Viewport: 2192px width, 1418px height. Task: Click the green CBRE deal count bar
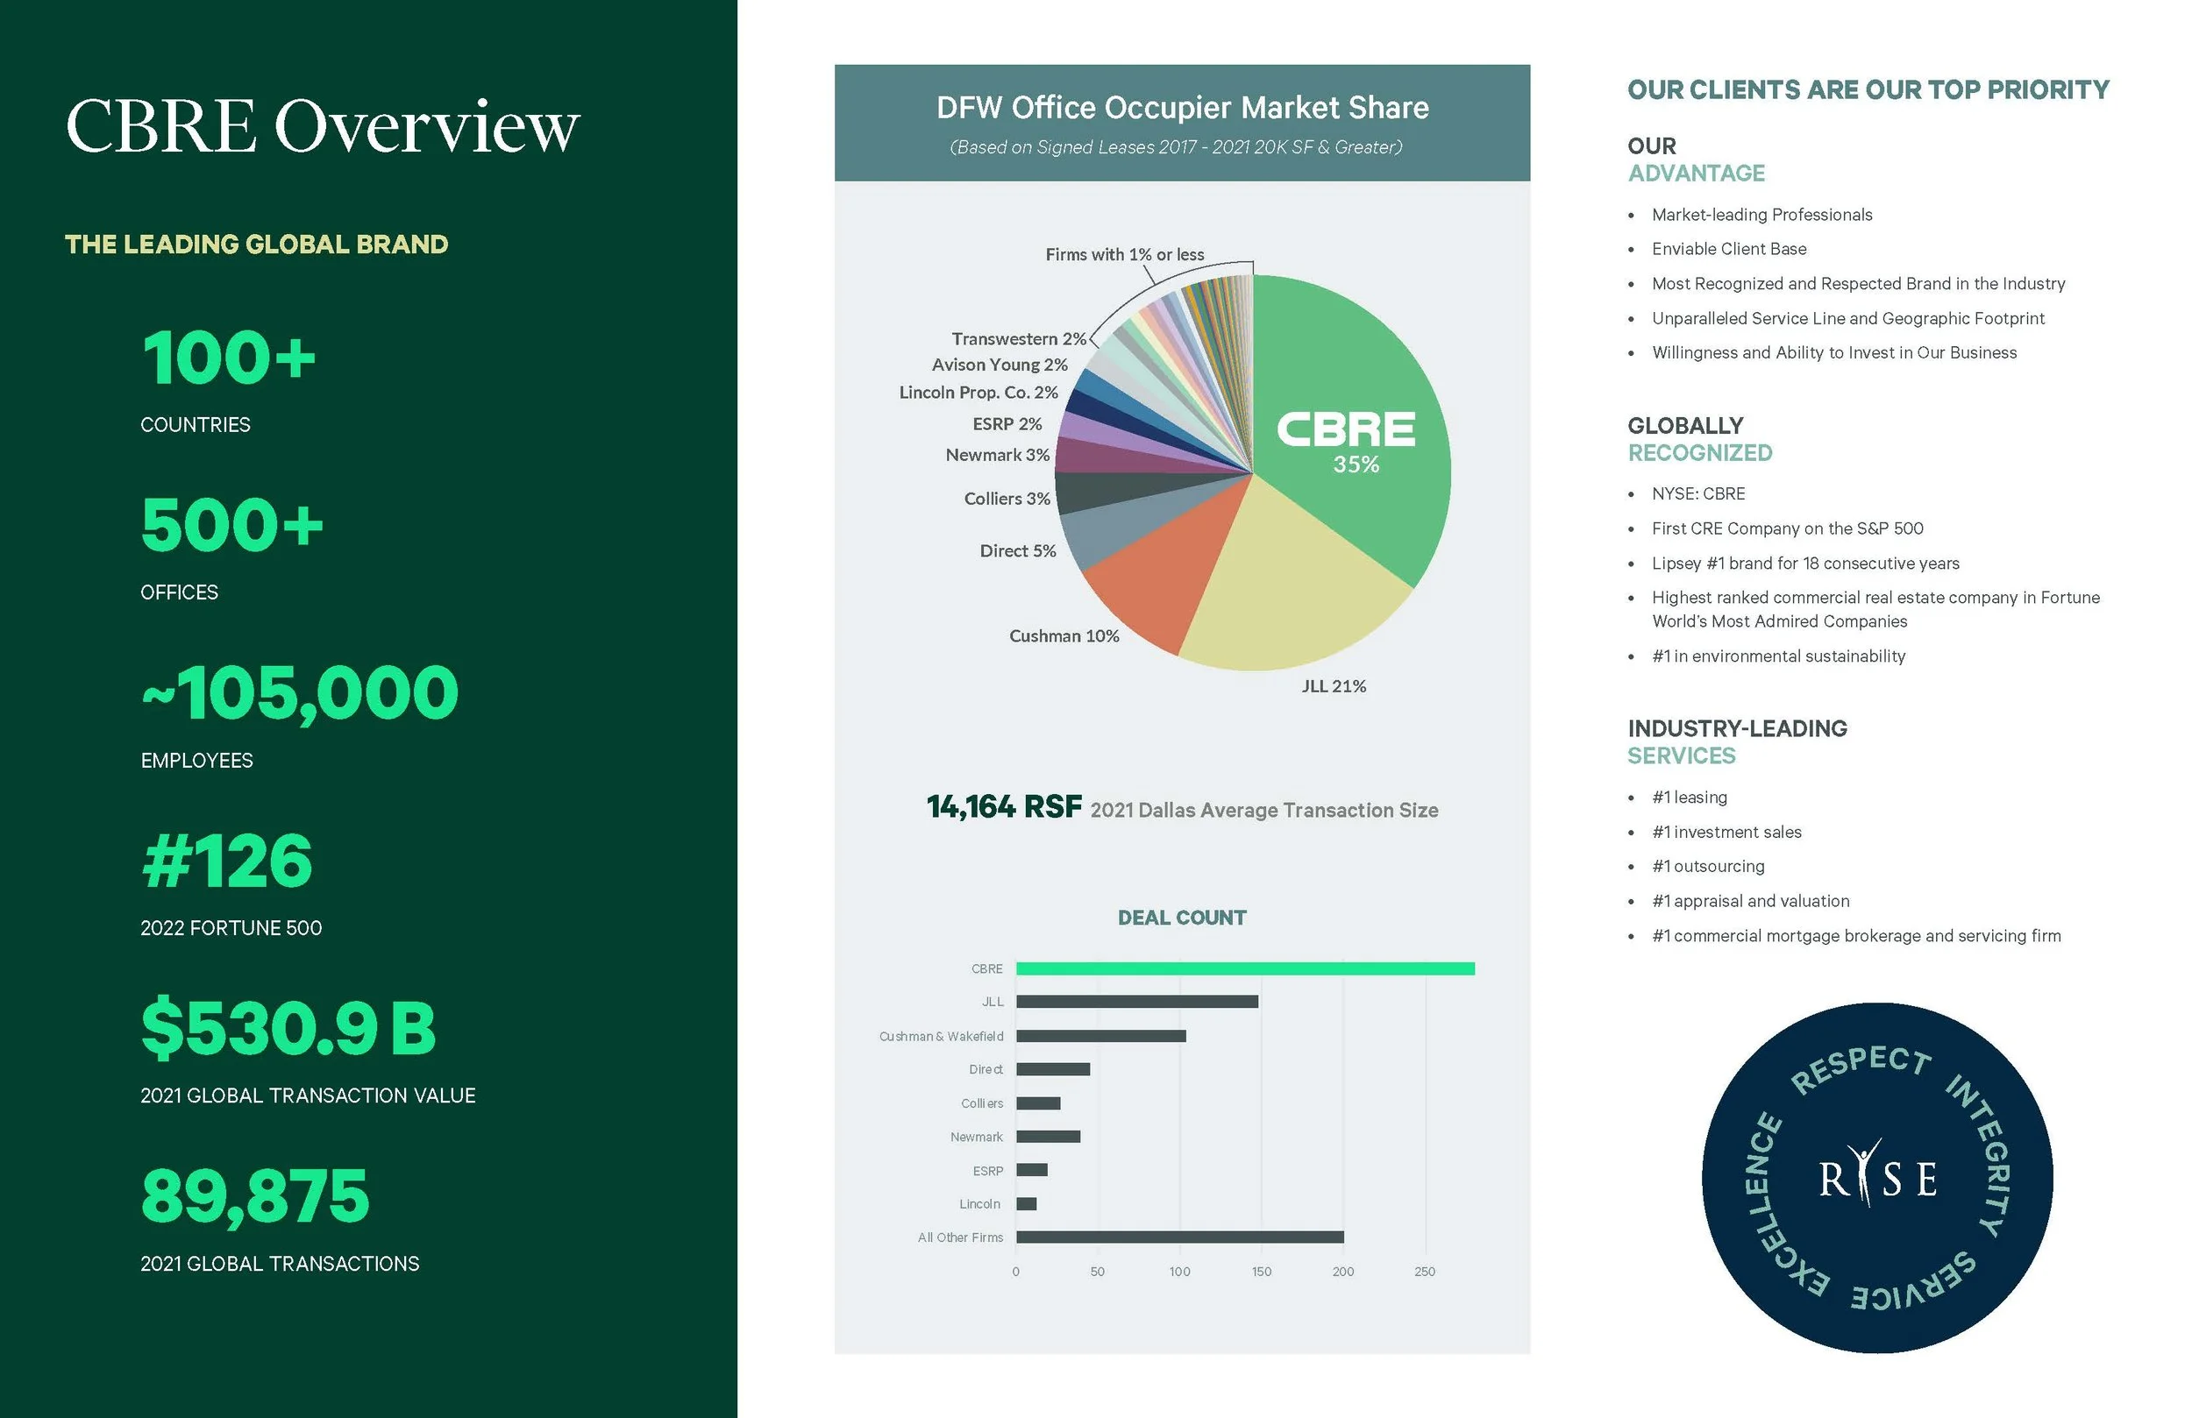(x=1244, y=968)
